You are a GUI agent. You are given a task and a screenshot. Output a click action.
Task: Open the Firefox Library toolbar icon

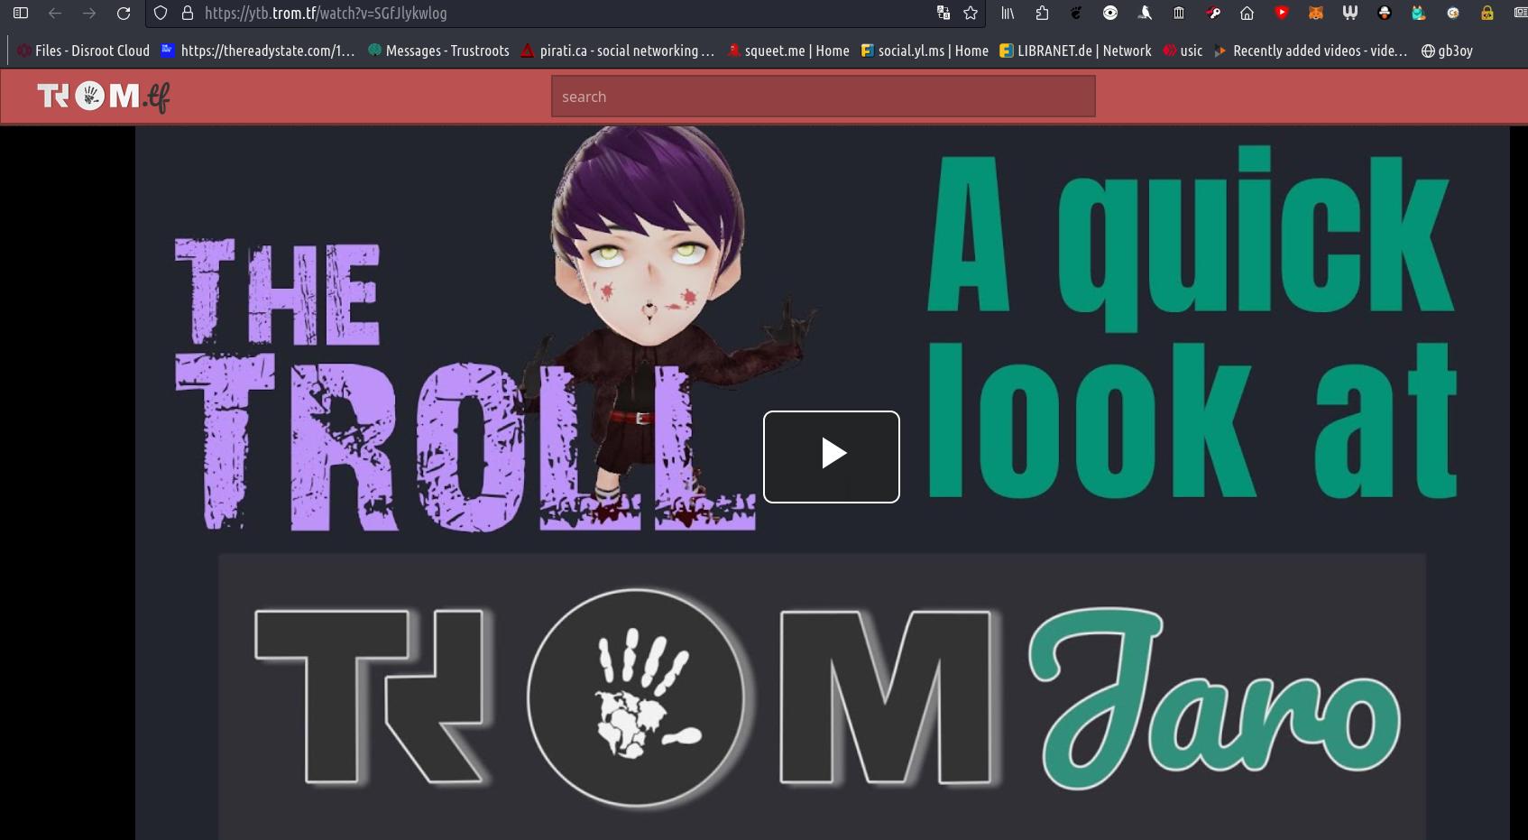(x=1008, y=14)
